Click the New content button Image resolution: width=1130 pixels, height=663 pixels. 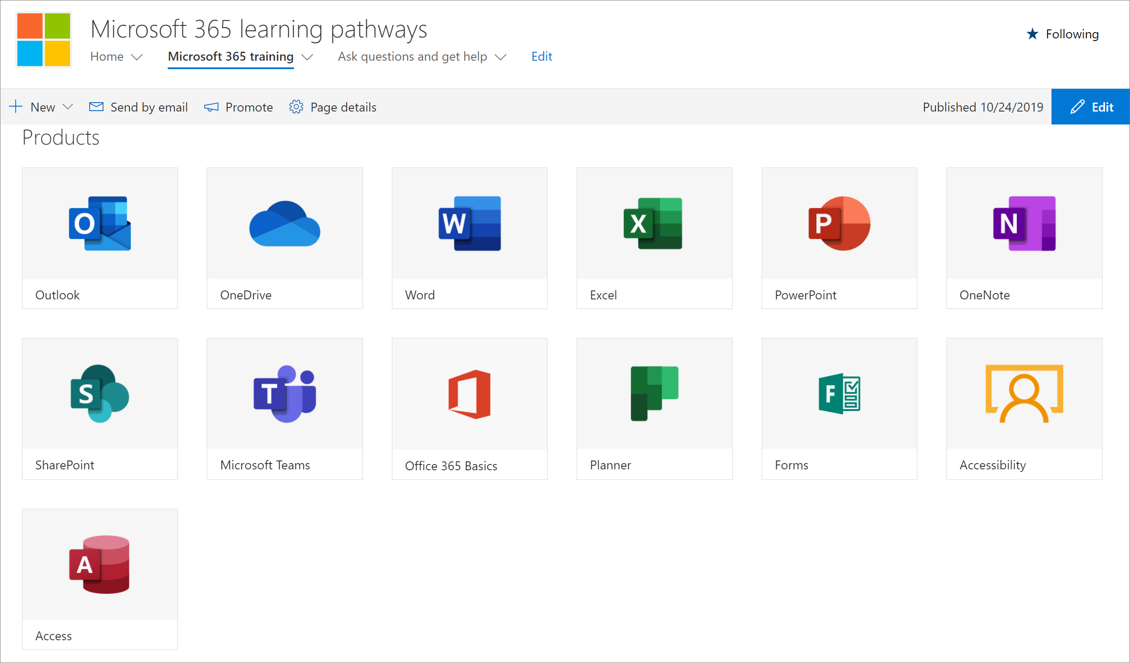41,106
